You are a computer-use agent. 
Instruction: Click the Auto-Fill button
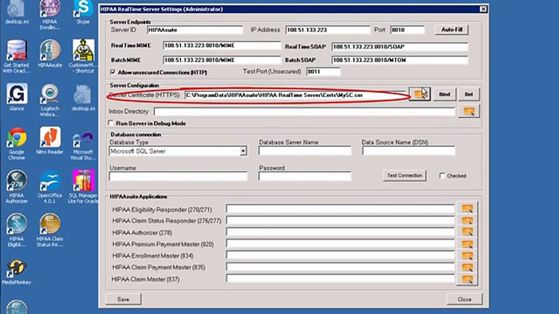(452, 30)
